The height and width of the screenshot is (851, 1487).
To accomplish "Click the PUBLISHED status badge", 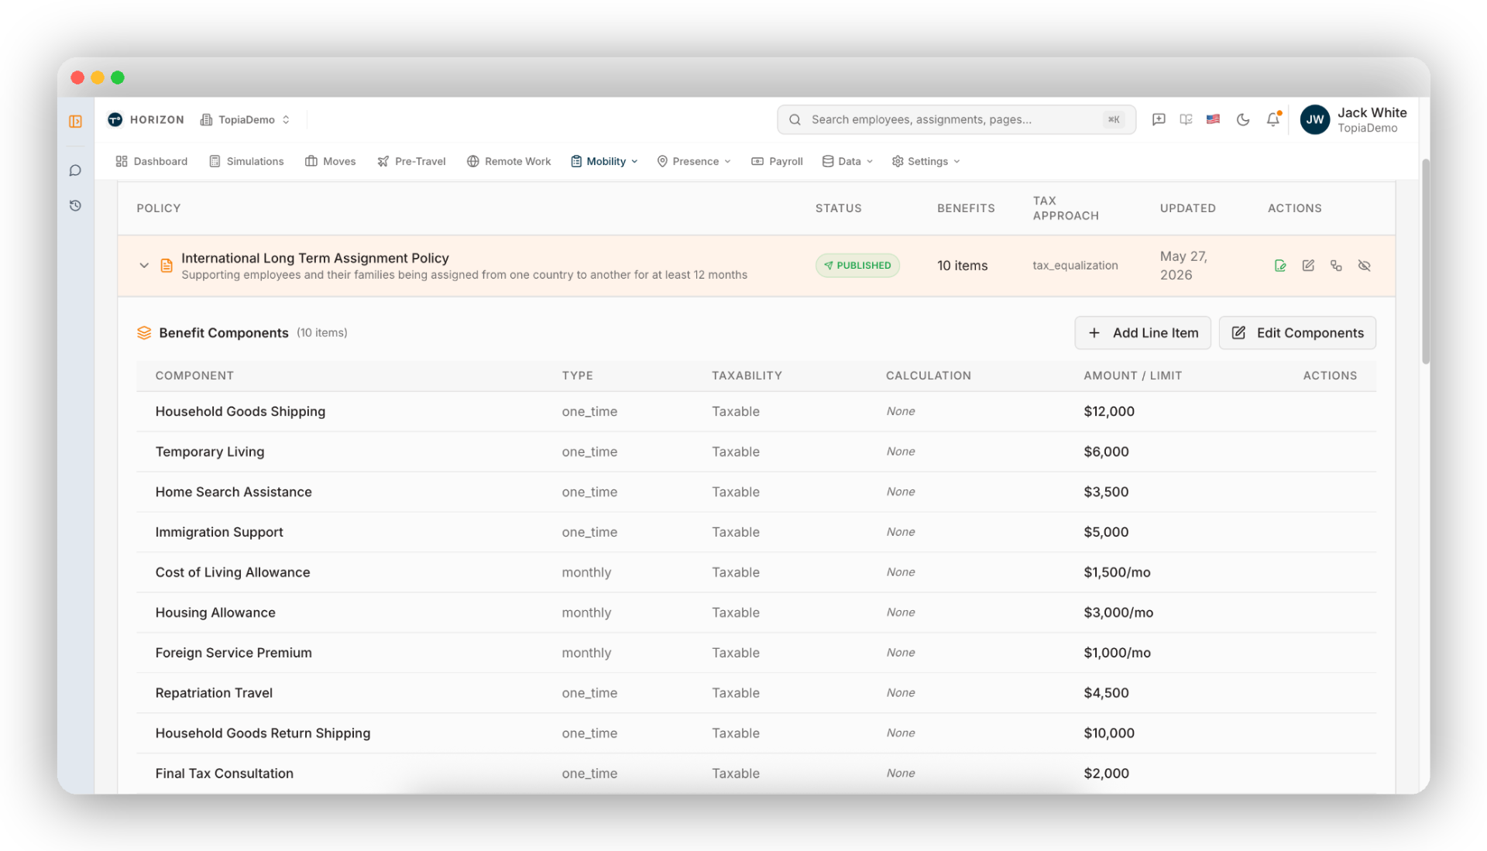I will [857, 266].
